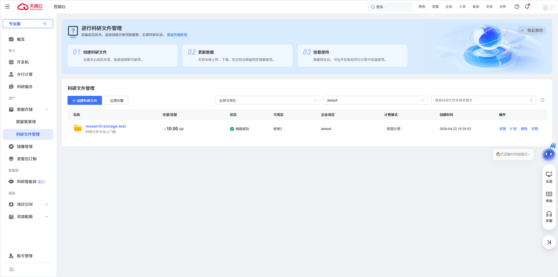The height and width of the screenshot is (277, 558).
Task: Switch edition via 专业版 toggle
Action: point(28,24)
